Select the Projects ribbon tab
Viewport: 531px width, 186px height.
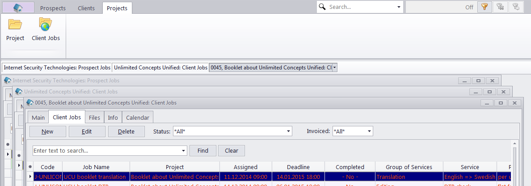point(117,8)
